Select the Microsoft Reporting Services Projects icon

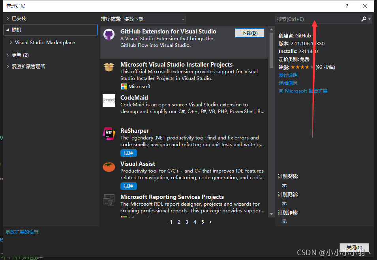109,200
